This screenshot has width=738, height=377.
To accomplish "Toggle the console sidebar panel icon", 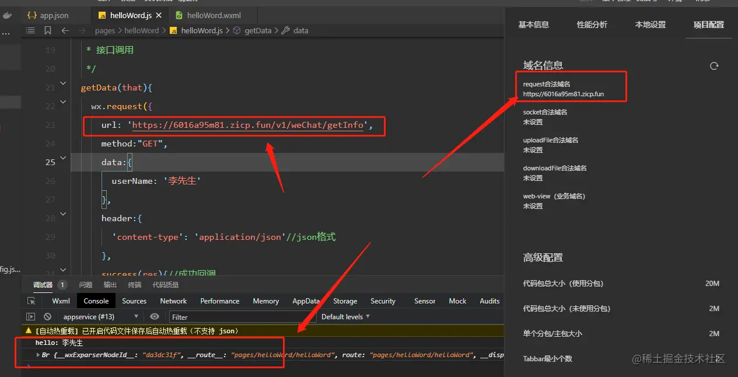I will coord(31,317).
